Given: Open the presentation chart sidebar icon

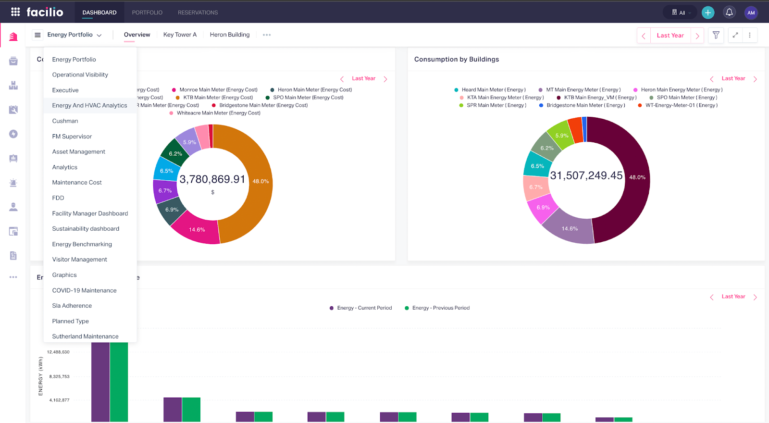Looking at the screenshot, I should pyautogui.click(x=13, y=158).
